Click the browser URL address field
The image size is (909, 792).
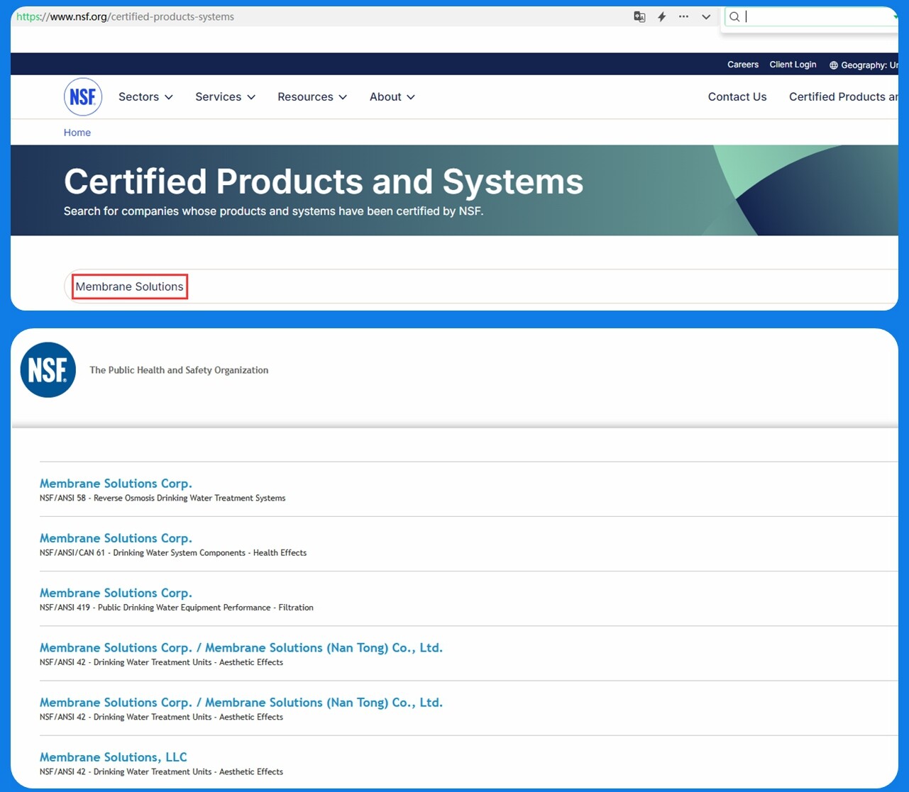[x=319, y=17]
